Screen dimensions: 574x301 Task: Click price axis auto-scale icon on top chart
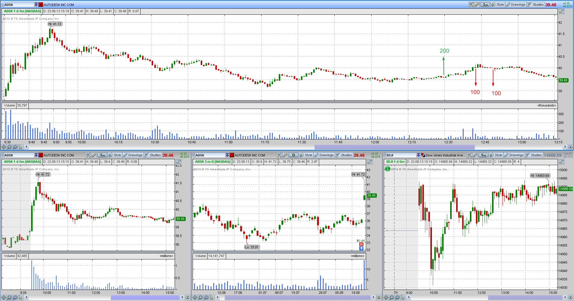(x=561, y=11)
